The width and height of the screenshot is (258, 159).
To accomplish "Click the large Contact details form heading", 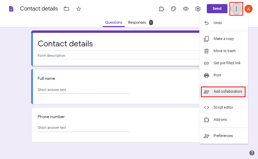I will 65,44.
